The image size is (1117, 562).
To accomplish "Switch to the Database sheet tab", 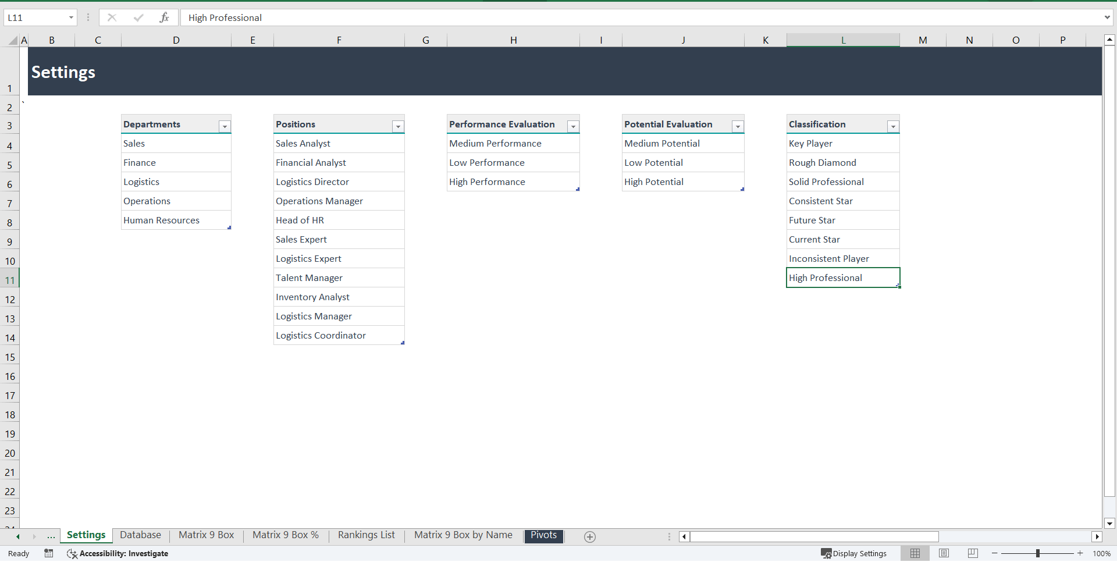I will [140, 535].
